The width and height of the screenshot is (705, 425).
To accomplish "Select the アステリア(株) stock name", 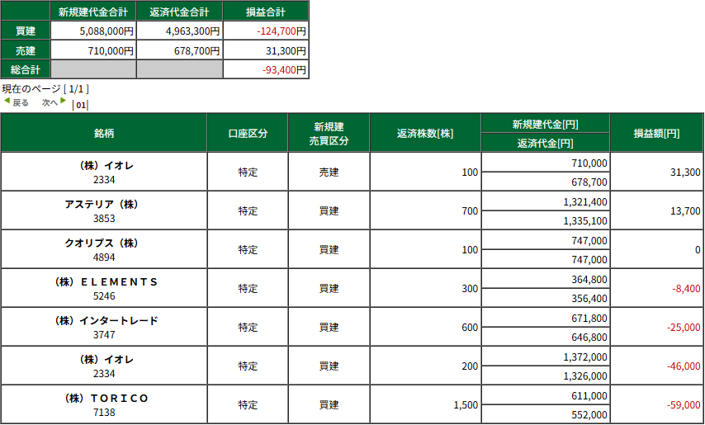I will pos(104,205).
